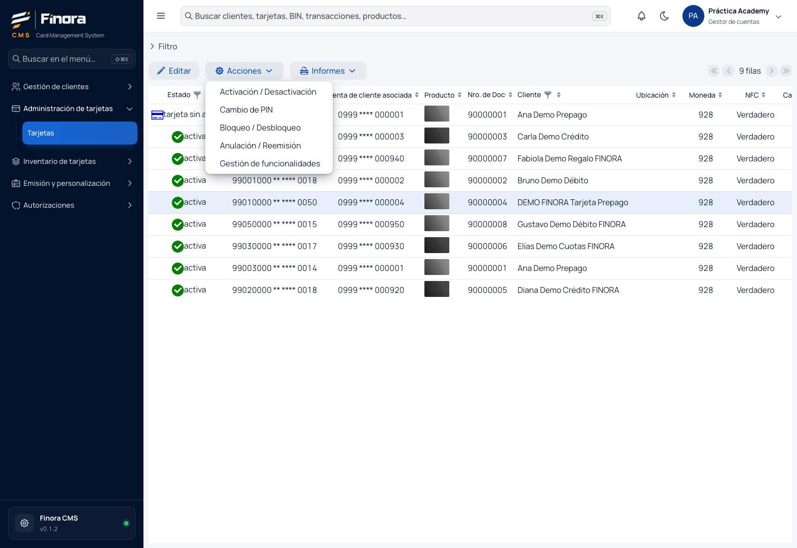797x548 pixels.
Task: Go to the next page arrow
Action: pos(772,71)
